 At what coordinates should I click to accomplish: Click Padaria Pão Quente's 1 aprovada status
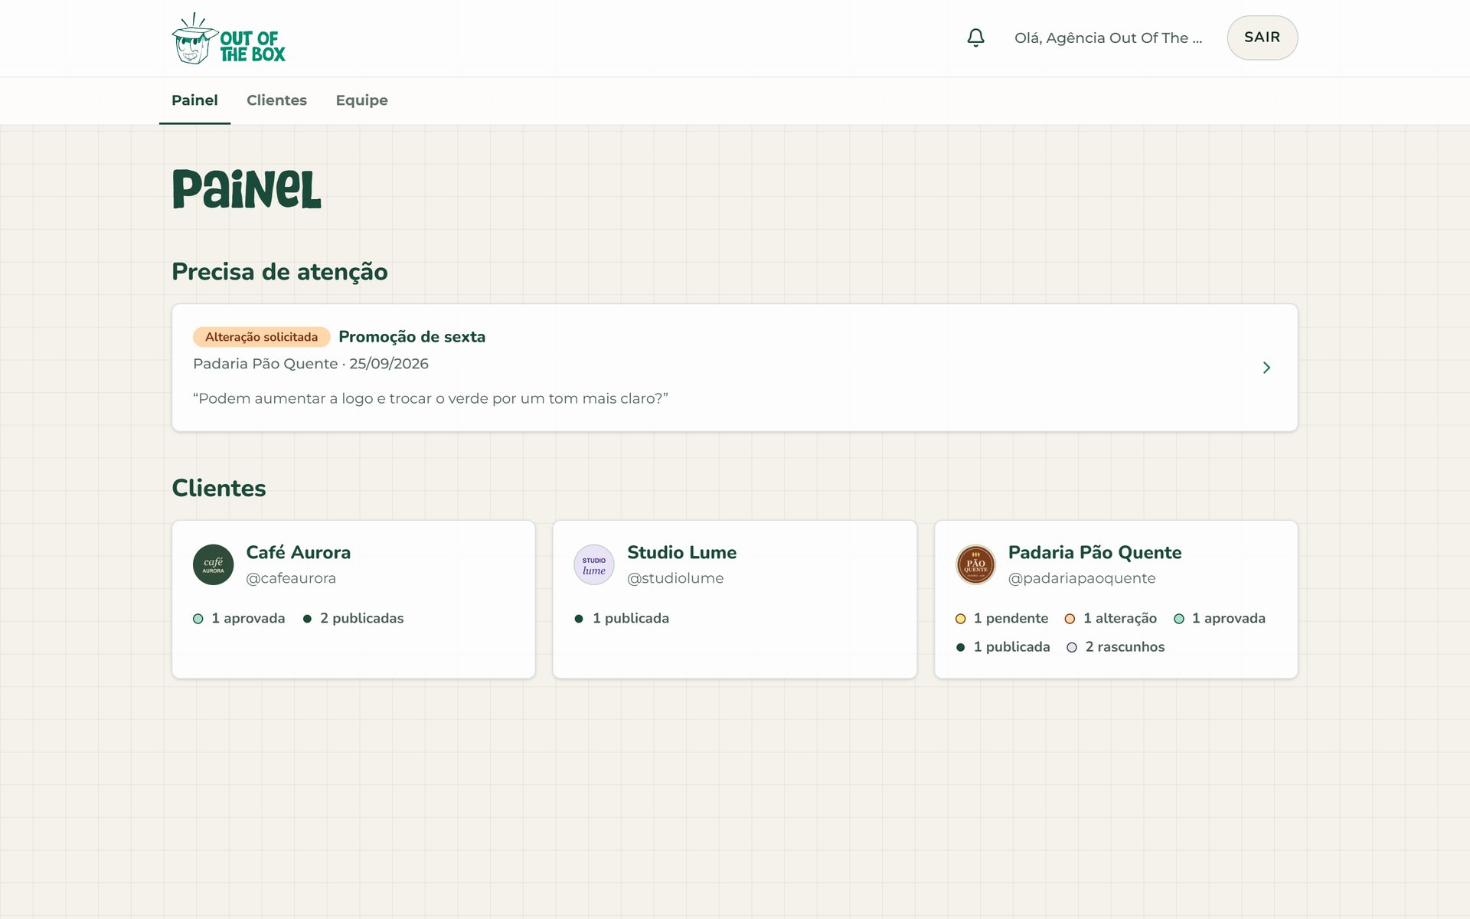point(1220,618)
